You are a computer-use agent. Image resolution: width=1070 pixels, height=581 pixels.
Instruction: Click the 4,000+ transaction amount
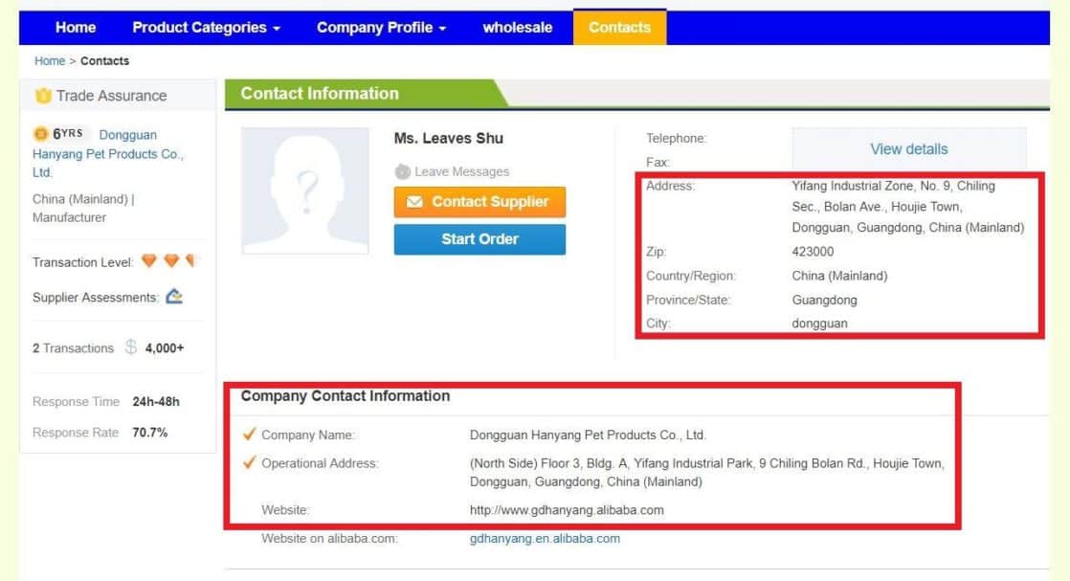pyautogui.click(x=165, y=348)
